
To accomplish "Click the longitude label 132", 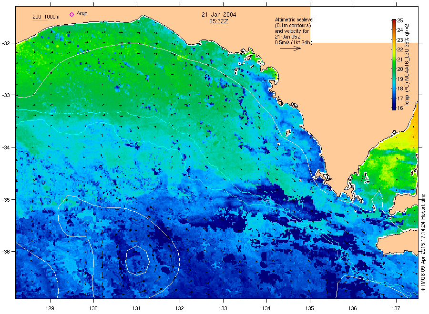I will point(180,308).
